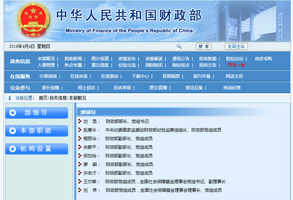This screenshot has width=293, height=200.
Task: Click 咨询反馈 link
Action: tap(232, 88)
